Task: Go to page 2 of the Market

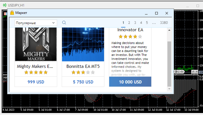Action: pos(129,23)
